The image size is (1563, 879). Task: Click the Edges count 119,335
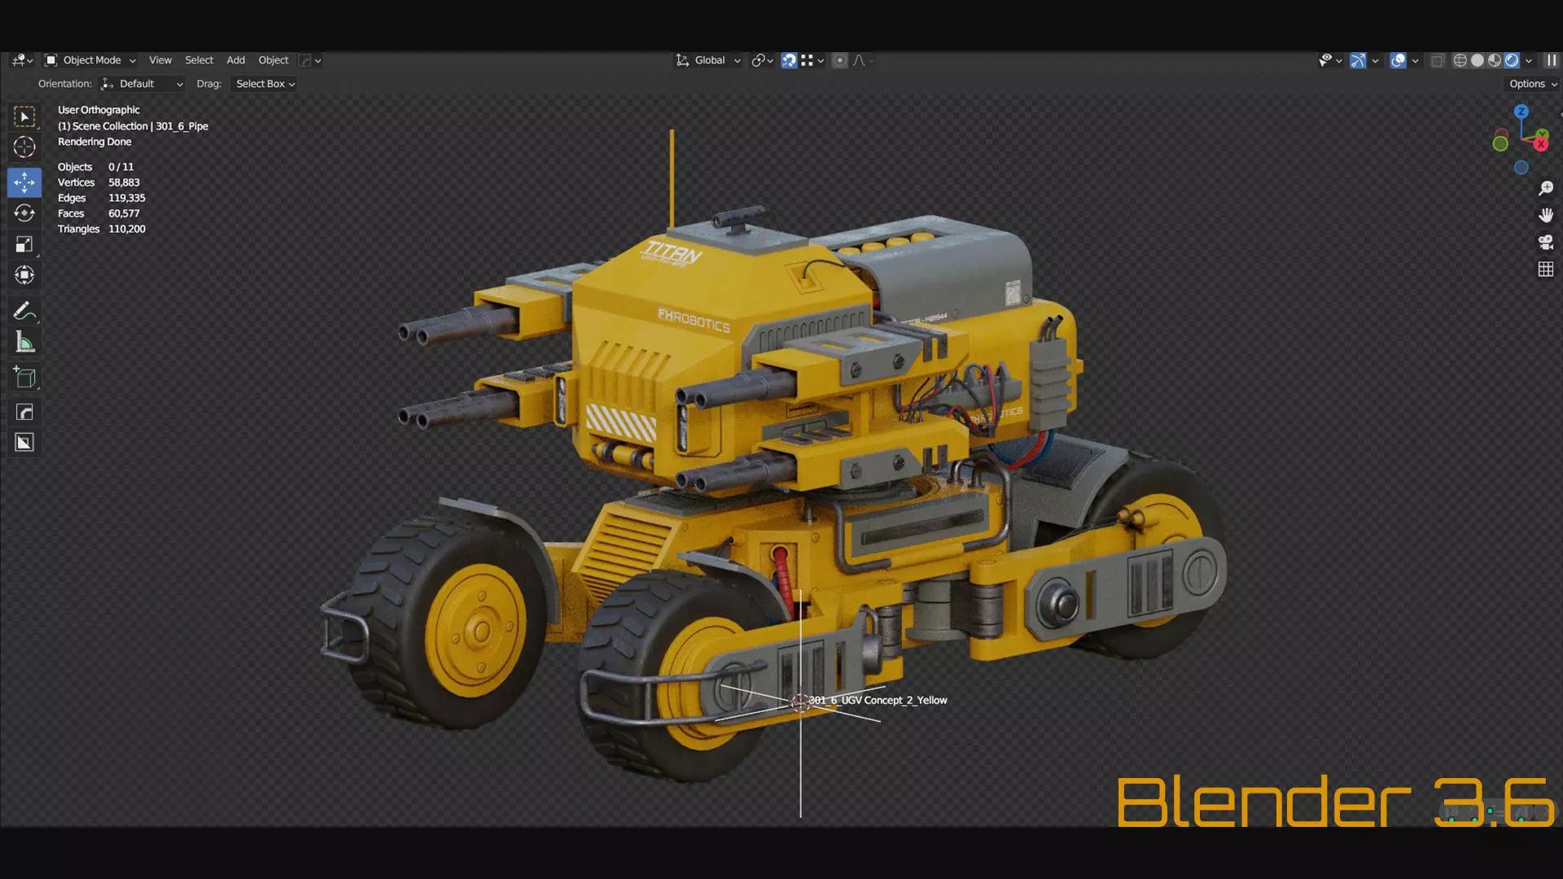tap(127, 198)
